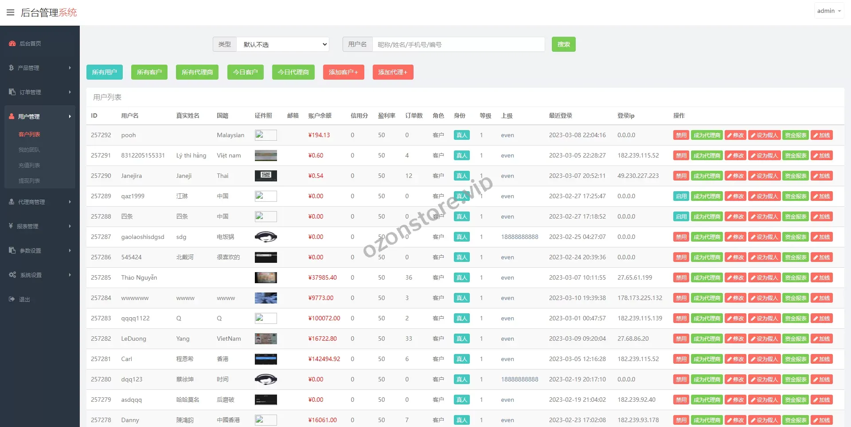Open 后台首页 dashboard icon in sidebar
The height and width of the screenshot is (427, 851).
pyautogui.click(x=12, y=43)
